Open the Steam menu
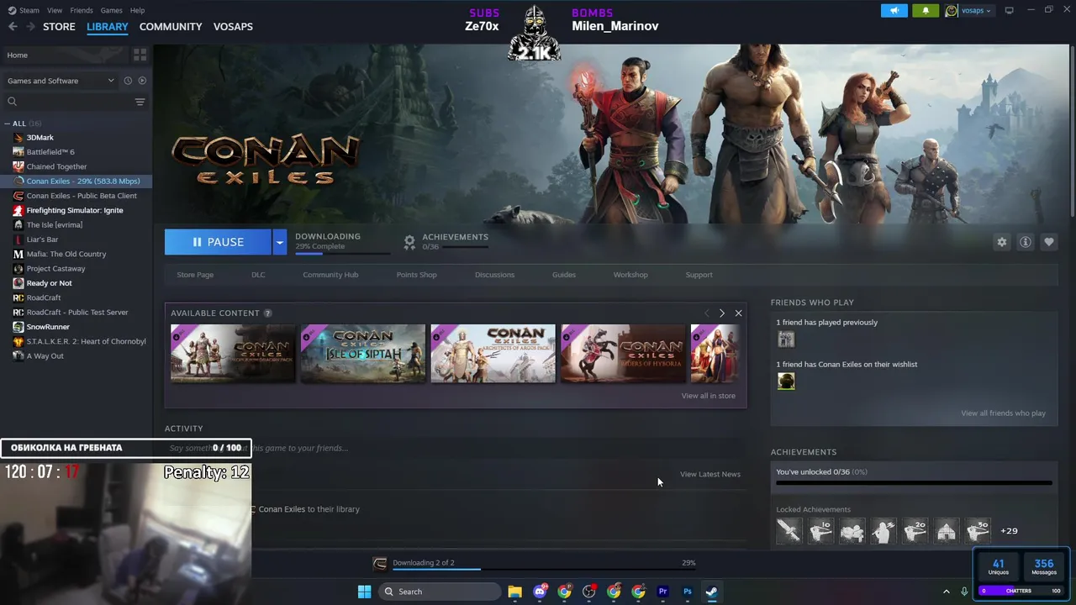 24,10
